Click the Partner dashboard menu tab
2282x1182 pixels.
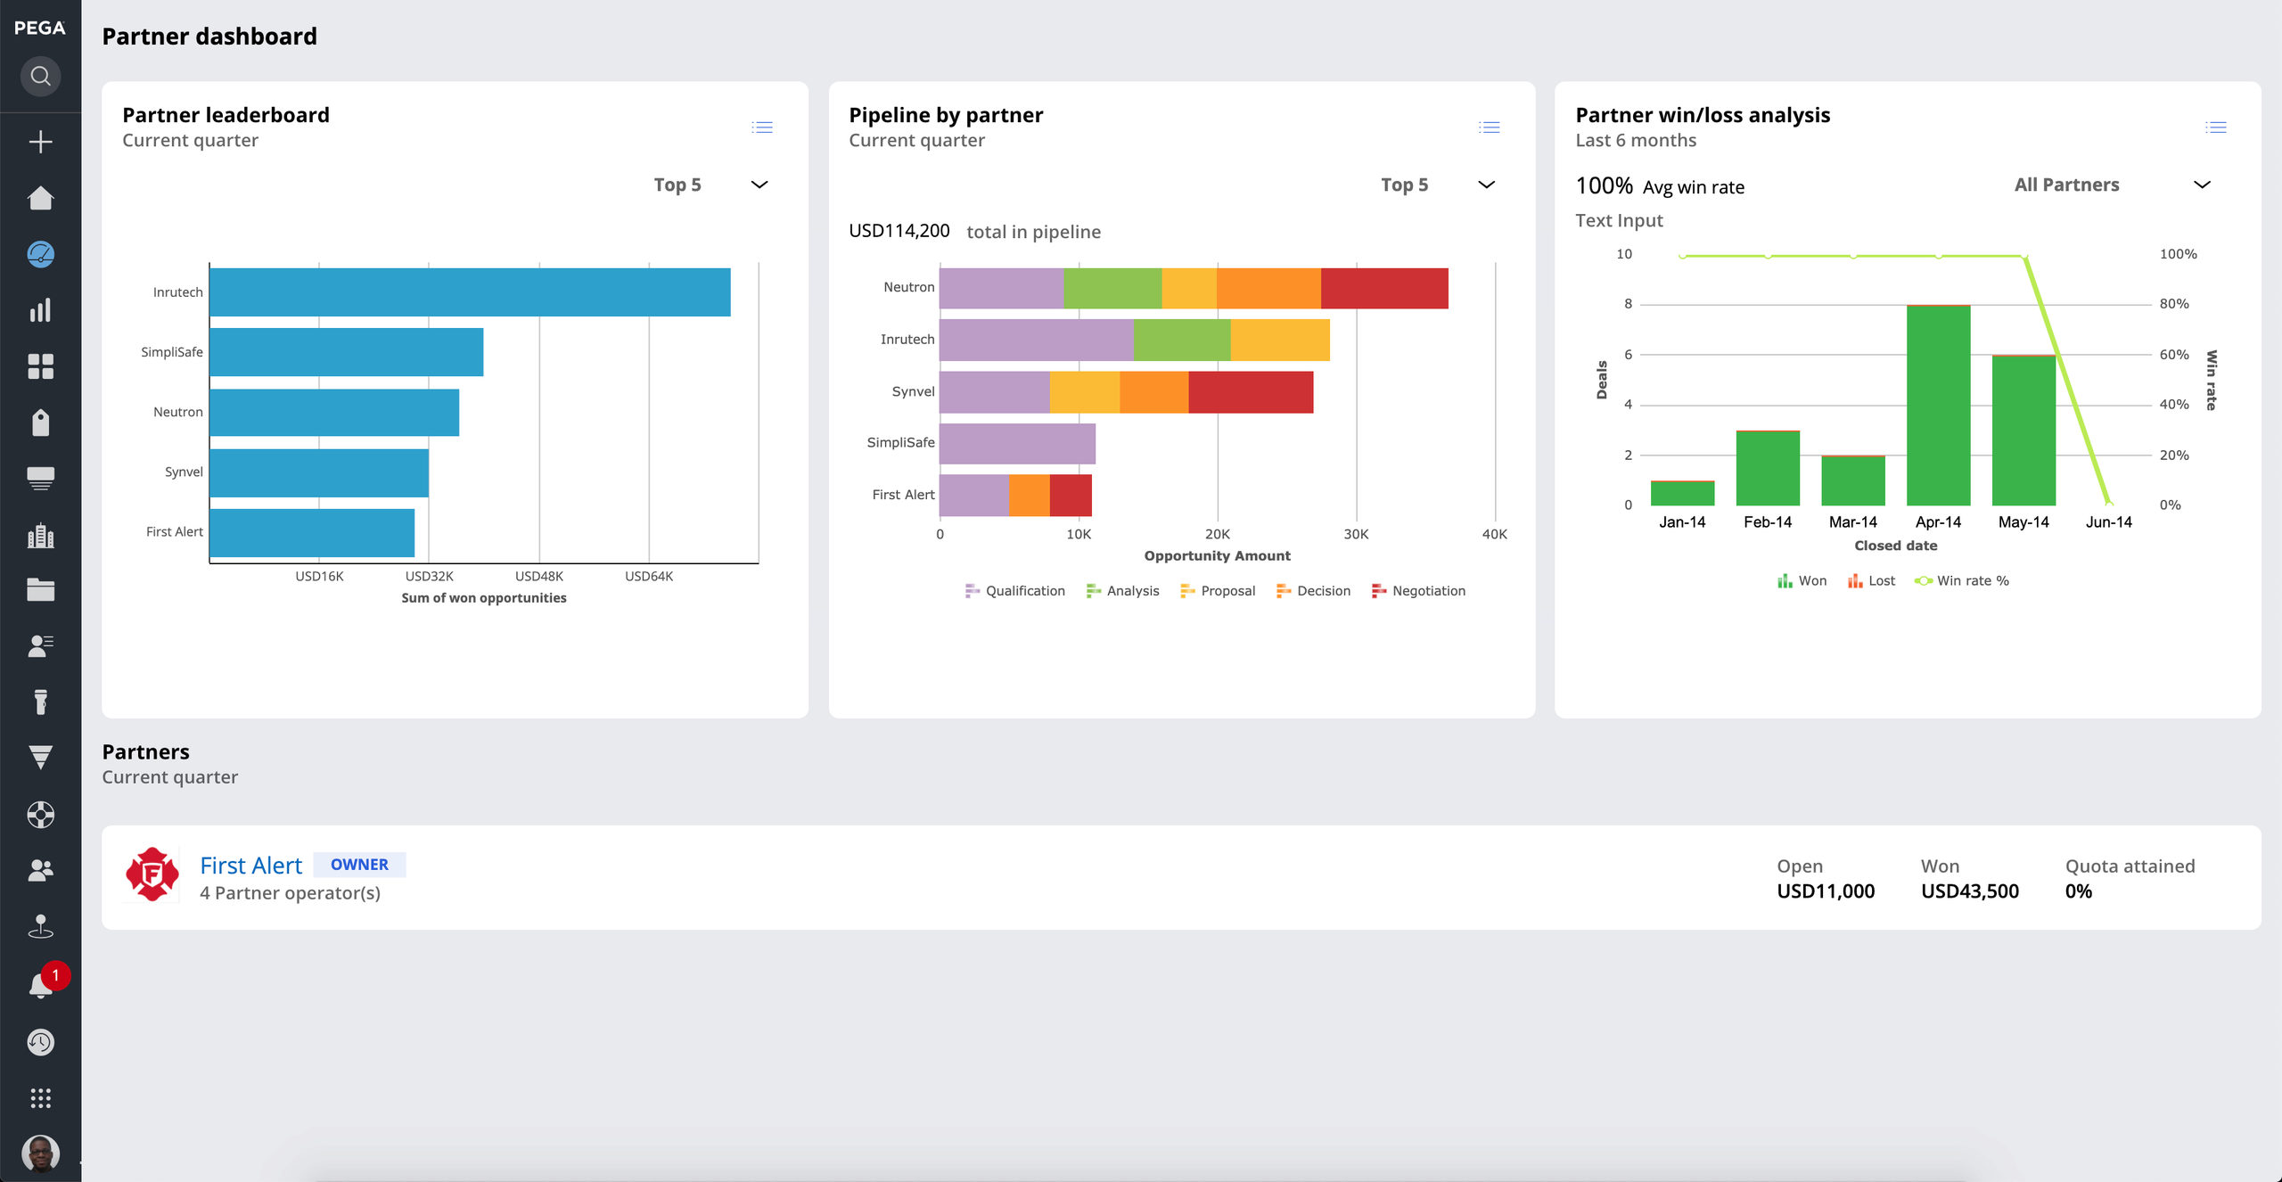(x=41, y=253)
